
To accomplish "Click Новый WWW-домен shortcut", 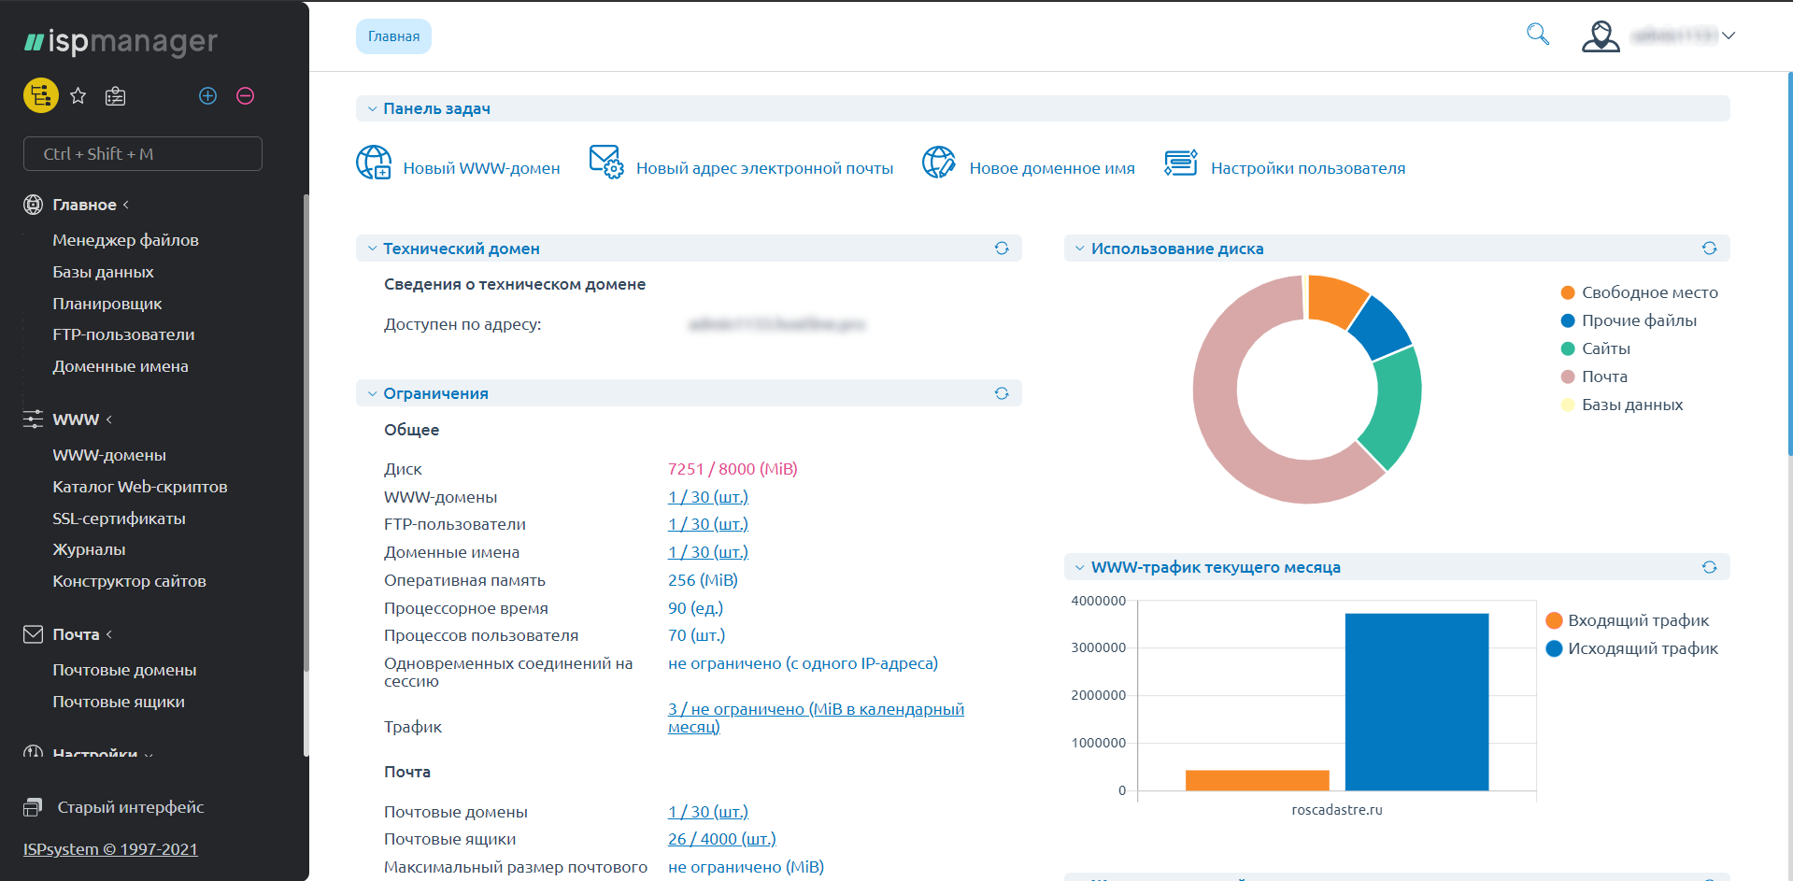I will tap(480, 168).
